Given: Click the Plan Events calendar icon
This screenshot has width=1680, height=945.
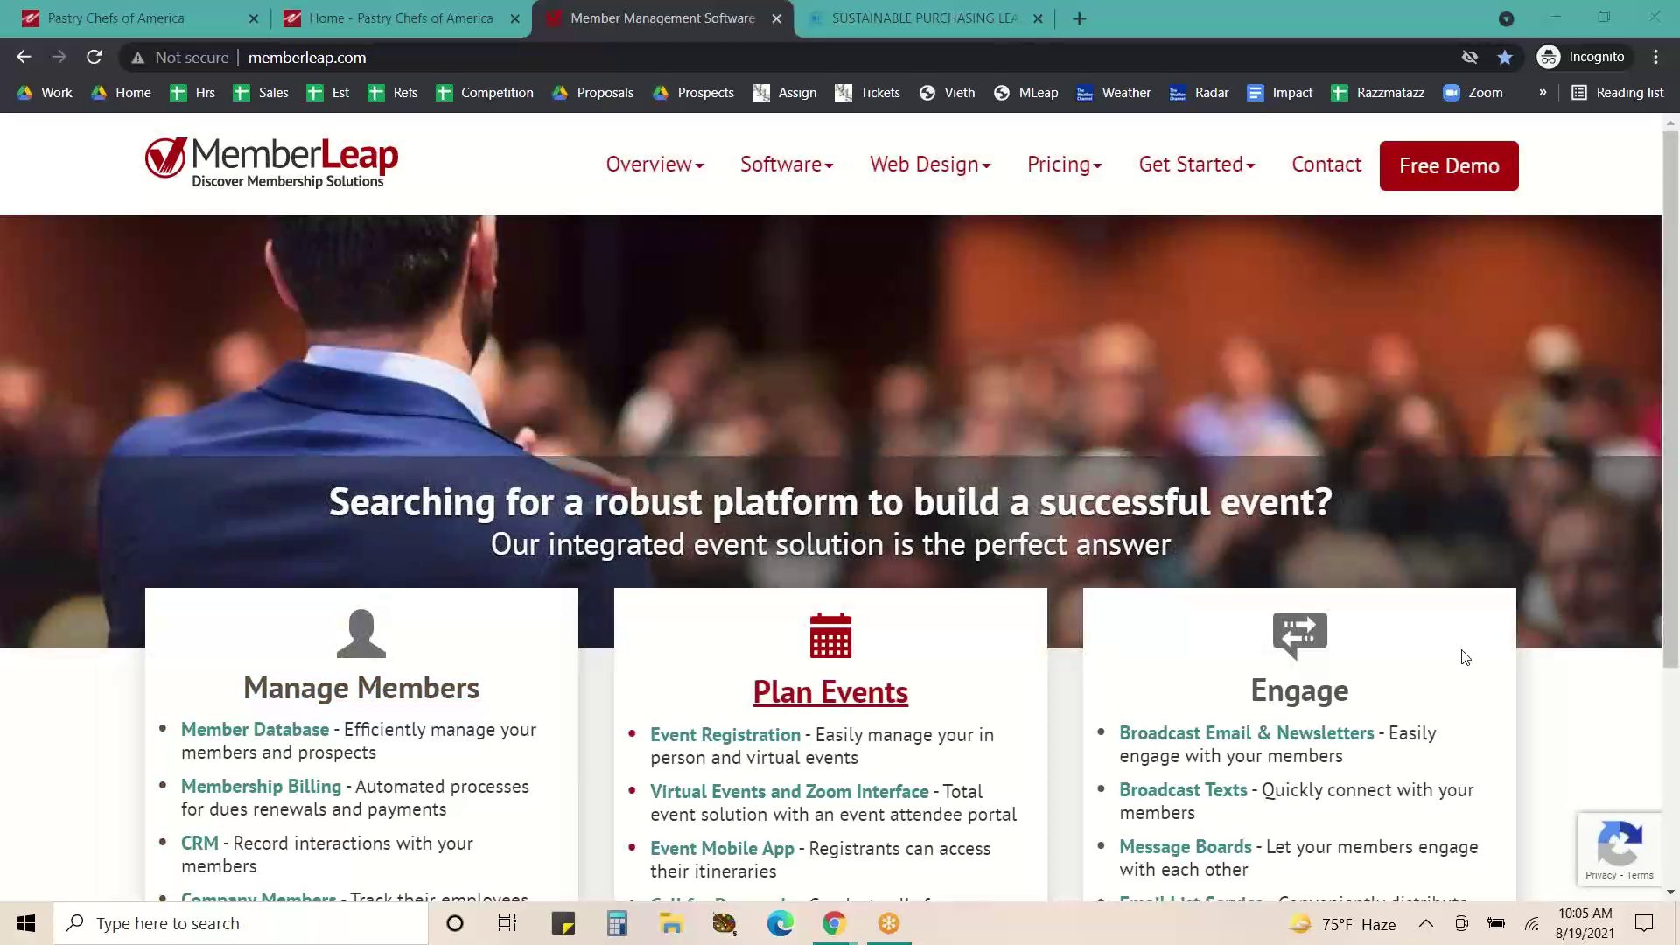Looking at the screenshot, I should click(830, 635).
